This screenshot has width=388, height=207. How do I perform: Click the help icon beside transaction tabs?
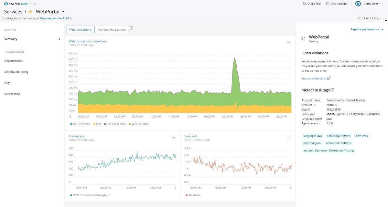point(132,28)
